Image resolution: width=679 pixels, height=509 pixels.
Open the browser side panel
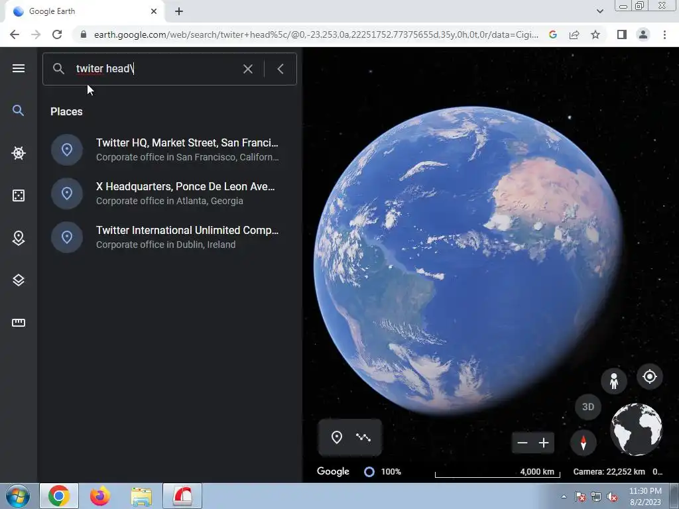click(622, 34)
